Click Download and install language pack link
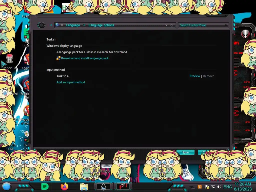 (x=85, y=58)
